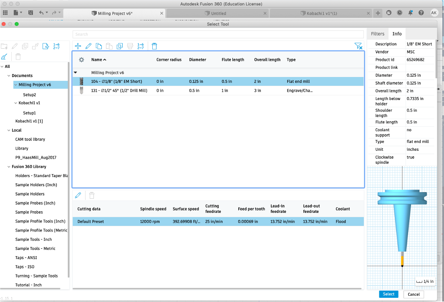444x302 pixels.
Task: Add a new tool with the plus icon
Action: point(78,46)
